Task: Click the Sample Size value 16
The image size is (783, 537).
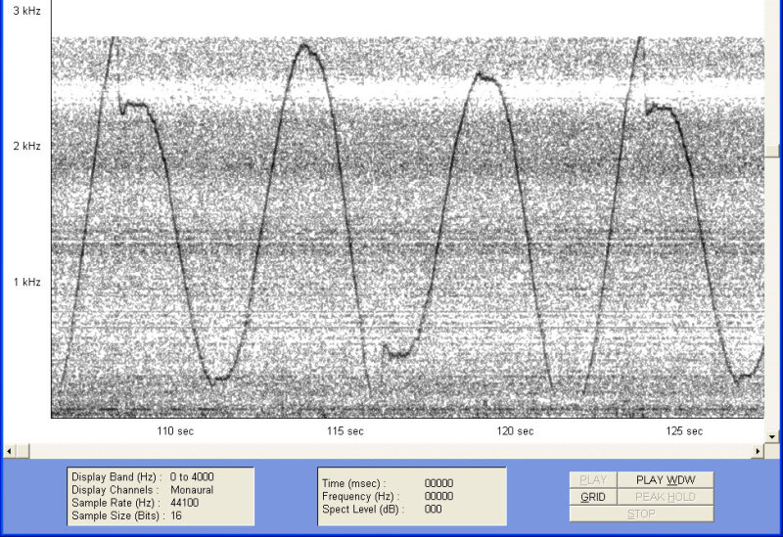Action: [x=176, y=515]
